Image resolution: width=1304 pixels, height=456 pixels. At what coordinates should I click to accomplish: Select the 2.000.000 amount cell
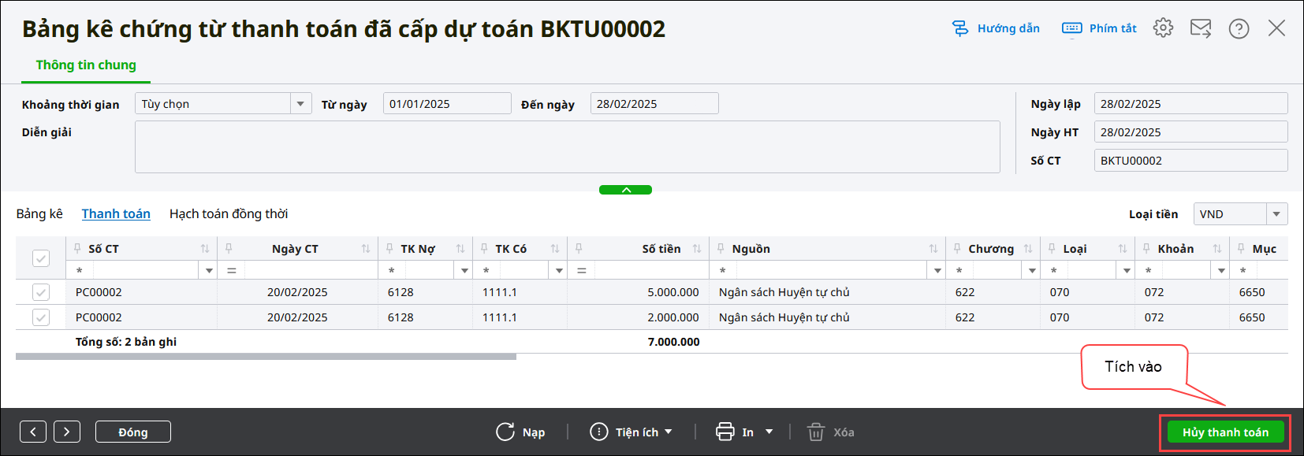[639, 317]
